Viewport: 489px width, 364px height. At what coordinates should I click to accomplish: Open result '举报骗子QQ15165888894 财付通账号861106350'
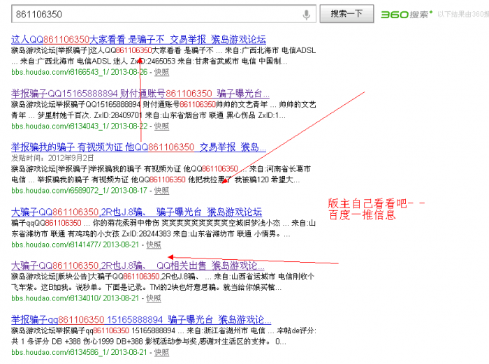point(140,93)
